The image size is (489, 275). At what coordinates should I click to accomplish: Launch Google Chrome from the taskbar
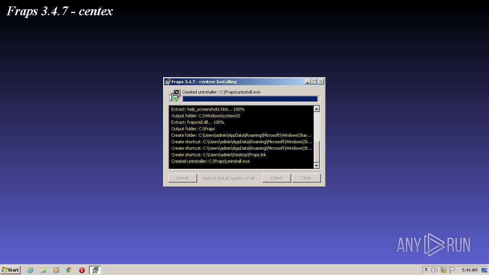click(x=69, y=270)
